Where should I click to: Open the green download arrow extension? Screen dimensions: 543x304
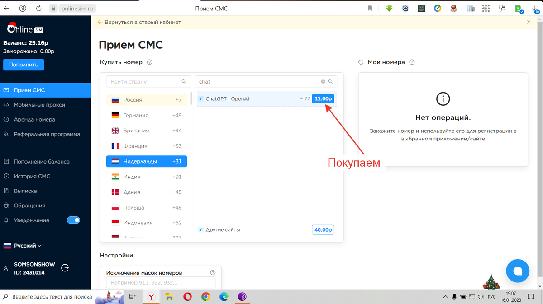(389, 8)
